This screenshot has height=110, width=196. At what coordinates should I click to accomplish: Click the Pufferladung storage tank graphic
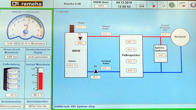pyautogui.click(x=11, y=79)
